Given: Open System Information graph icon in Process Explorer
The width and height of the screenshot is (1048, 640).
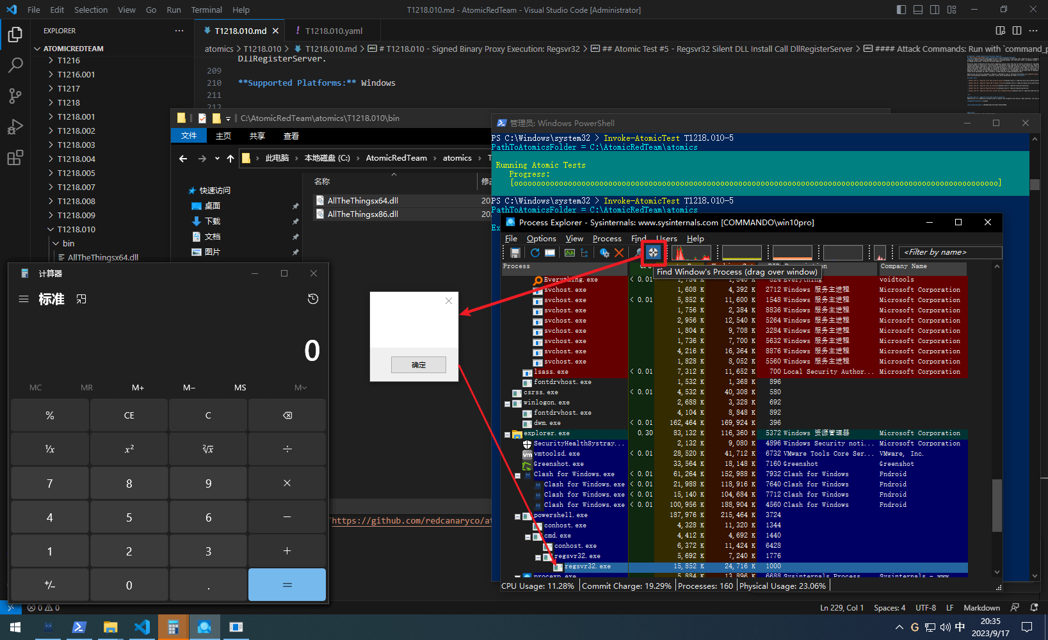Looking at the screenshot, I should point(570,253).
